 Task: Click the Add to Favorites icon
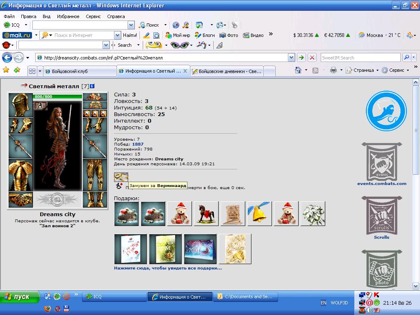pyautogui.click(x=17, y=70)
